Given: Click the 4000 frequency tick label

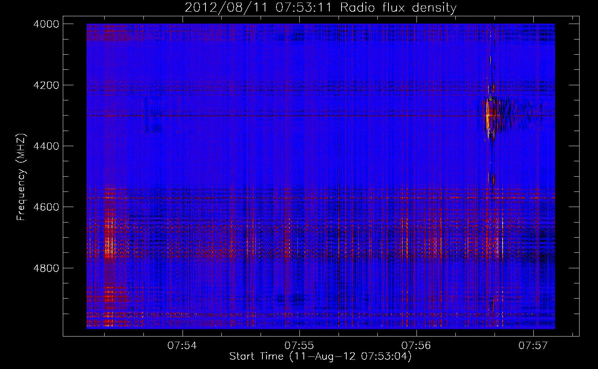Looking at the screenshot, I should tap(46, 24).
